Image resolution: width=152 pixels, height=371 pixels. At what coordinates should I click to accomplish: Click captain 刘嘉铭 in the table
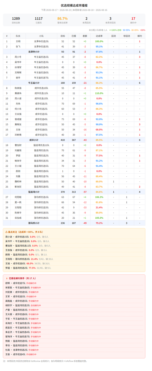18,150
